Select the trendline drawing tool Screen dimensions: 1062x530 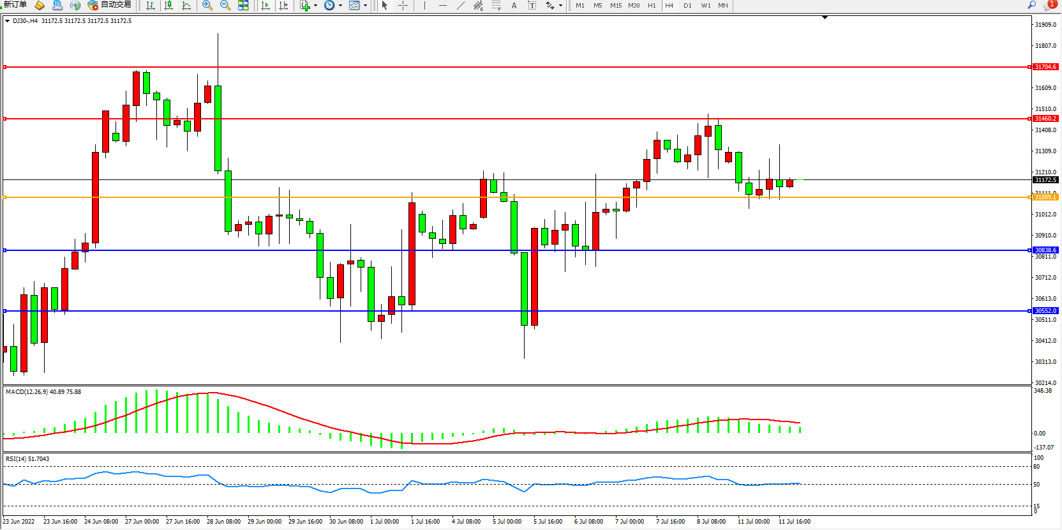(x=461, y=6)
